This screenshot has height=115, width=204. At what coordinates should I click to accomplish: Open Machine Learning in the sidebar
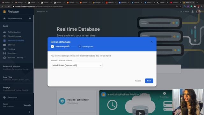pos(16,57)
